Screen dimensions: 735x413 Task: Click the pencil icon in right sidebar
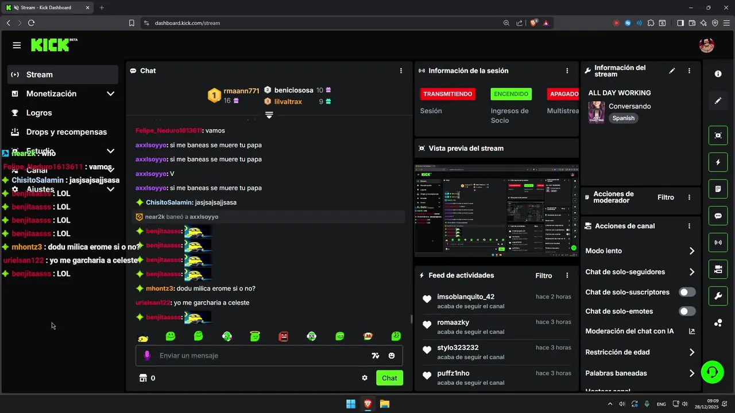[718, 100]
